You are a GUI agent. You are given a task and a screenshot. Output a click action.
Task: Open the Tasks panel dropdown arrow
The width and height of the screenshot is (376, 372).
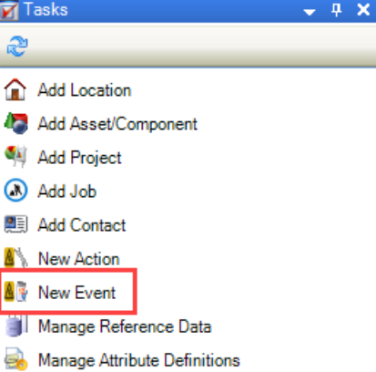(x=310, y=12)
